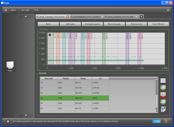Image resolution: width=174 pixels, height=127 pixels.
Task: Expand the dropdown arrow beside the gear
Action: tap(53, 35)
